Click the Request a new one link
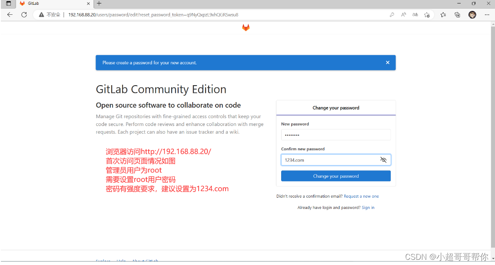Screen dimensions: 495x265 [361, 196]
